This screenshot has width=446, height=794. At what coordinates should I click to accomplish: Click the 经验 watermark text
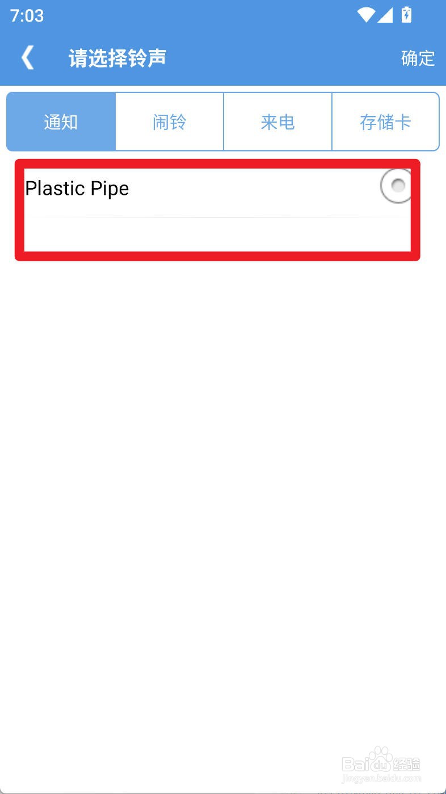coord(406,764)
